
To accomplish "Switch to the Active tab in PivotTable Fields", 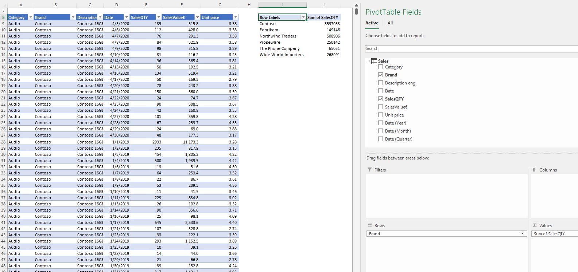I will click(372, 23).
